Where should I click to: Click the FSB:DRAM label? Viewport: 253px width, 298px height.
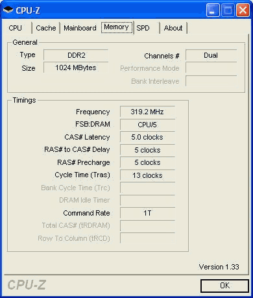point(93,124)
